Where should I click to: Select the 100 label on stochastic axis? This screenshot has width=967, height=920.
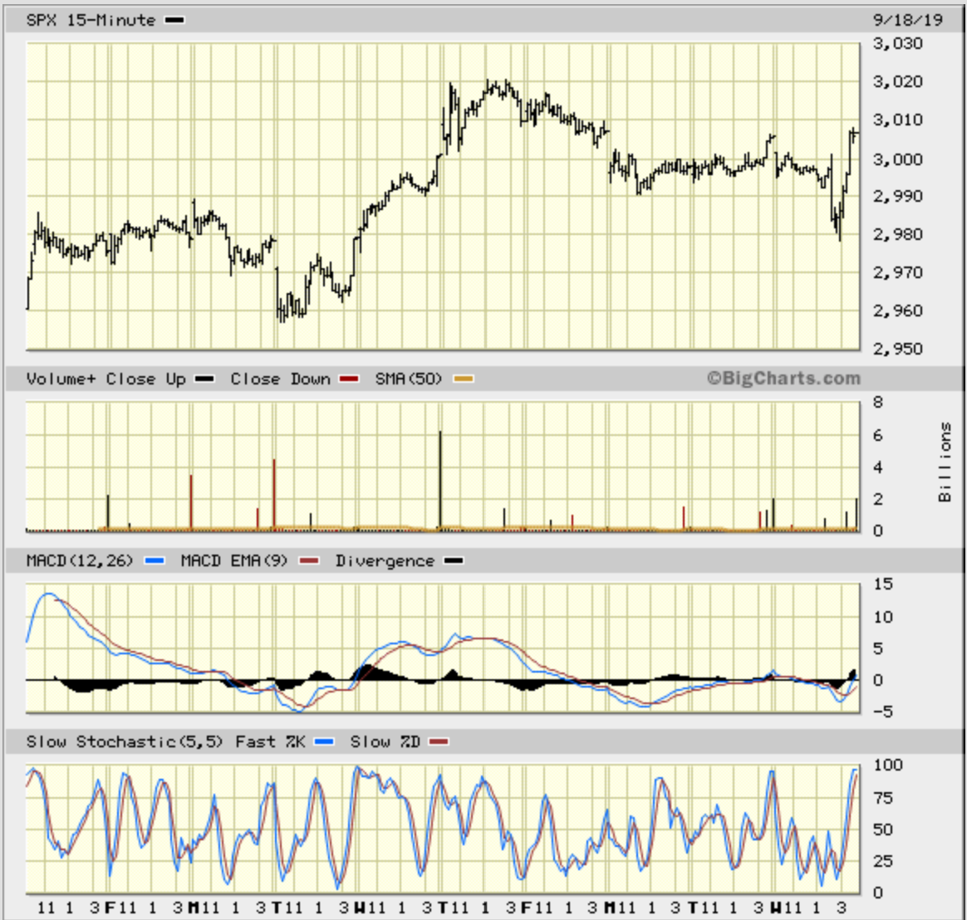pyautogui.click(x=887, y=766)
